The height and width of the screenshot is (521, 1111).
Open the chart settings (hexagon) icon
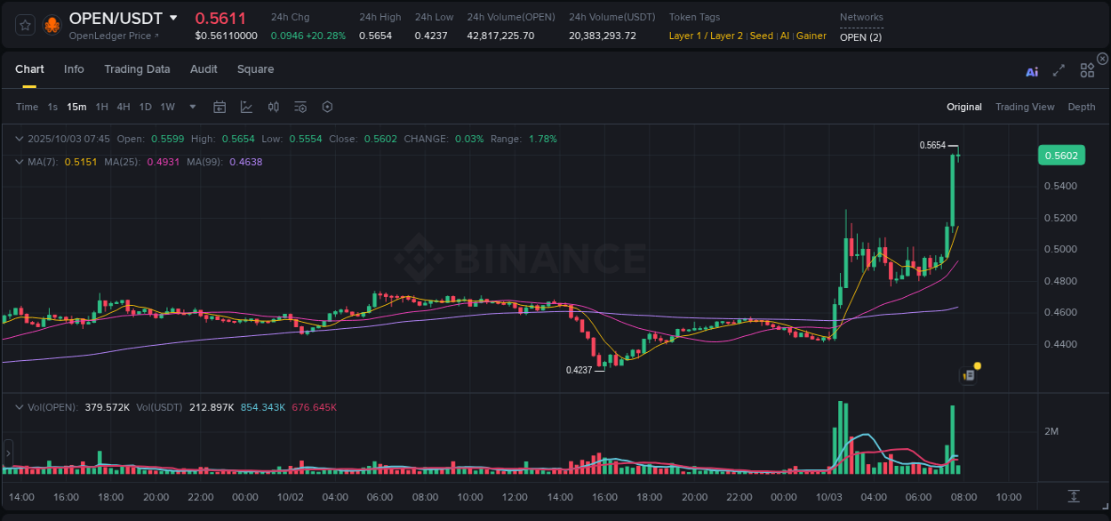pos(327,107)
